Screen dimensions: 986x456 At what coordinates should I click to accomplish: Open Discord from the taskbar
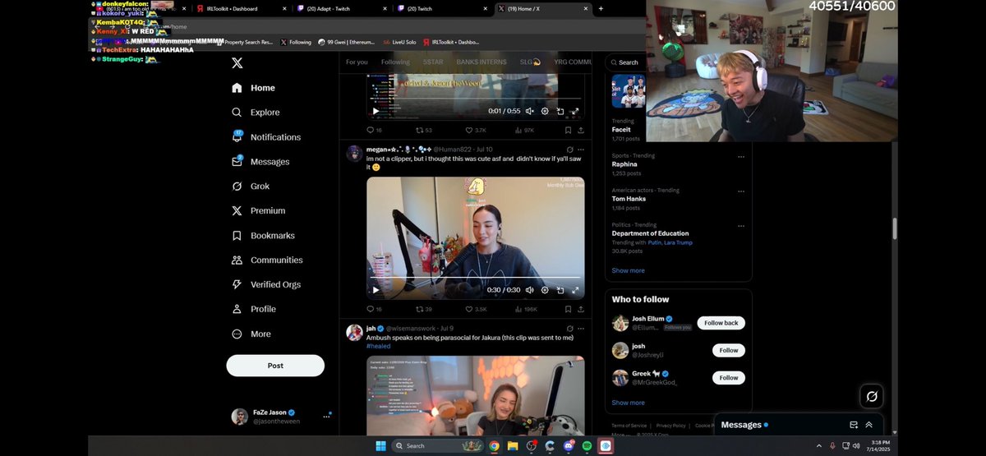[568, 445]
